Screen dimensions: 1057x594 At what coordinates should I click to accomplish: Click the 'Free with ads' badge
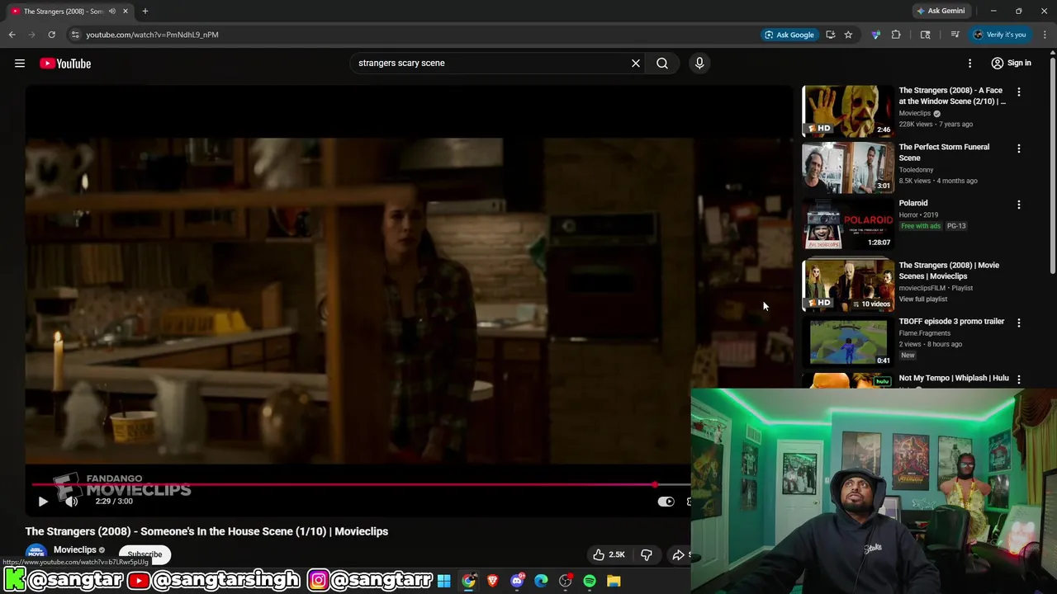tap(921, 226)
